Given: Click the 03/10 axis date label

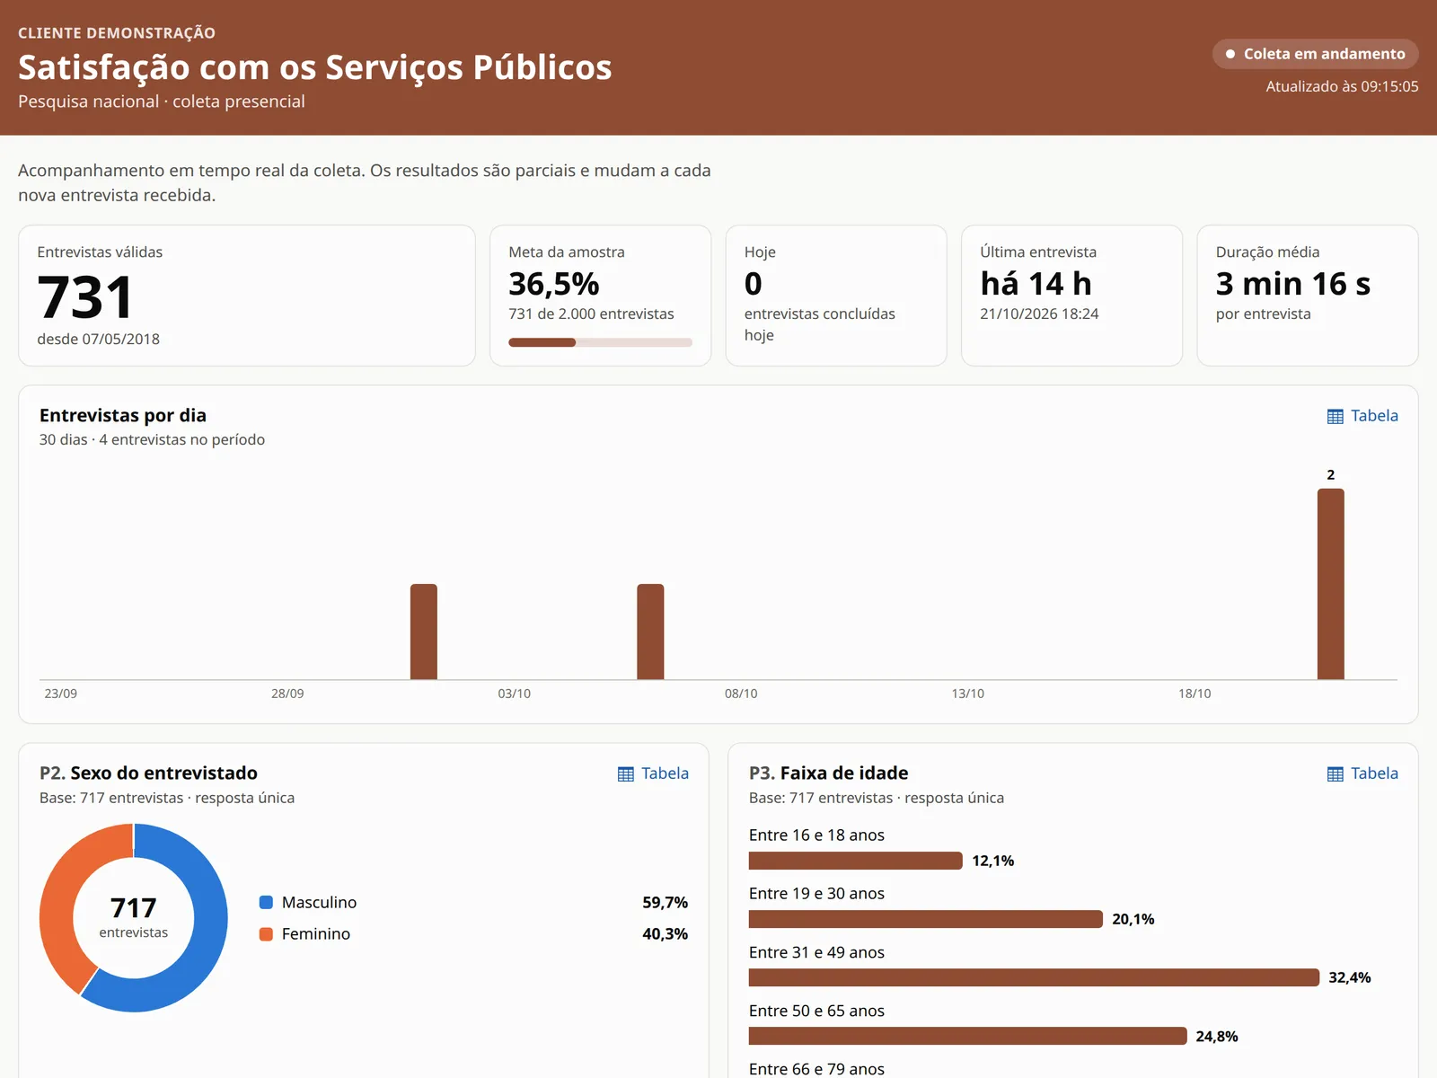Looking at the screenshot, I should (x=514, y=694).
